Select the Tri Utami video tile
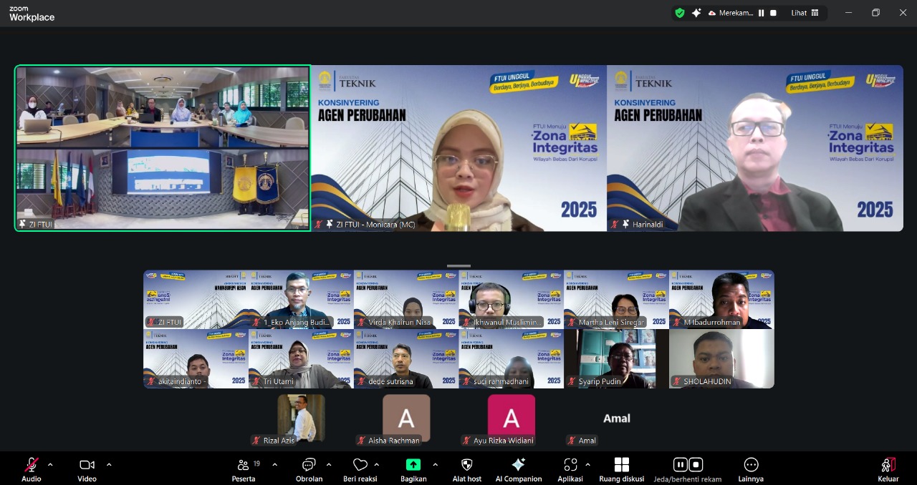 [x=301, y=358]
